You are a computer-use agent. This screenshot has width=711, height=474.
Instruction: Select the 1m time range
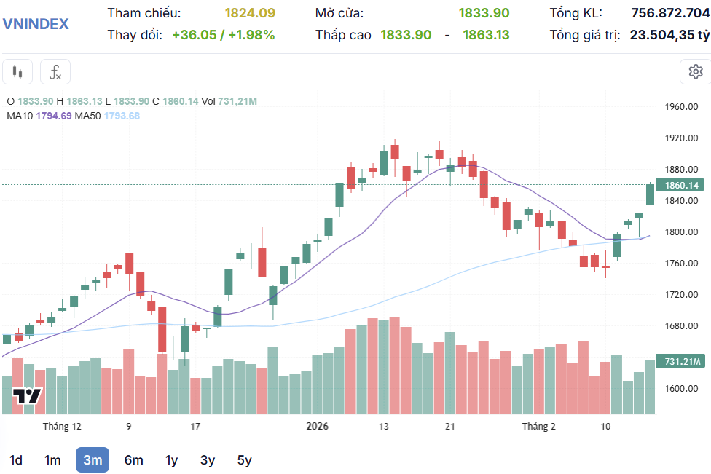click(52, 460)
